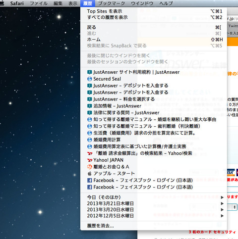Click the Secured Seal globe icon
The width and height of the screenshot is (238, 239).
[89, 79]
